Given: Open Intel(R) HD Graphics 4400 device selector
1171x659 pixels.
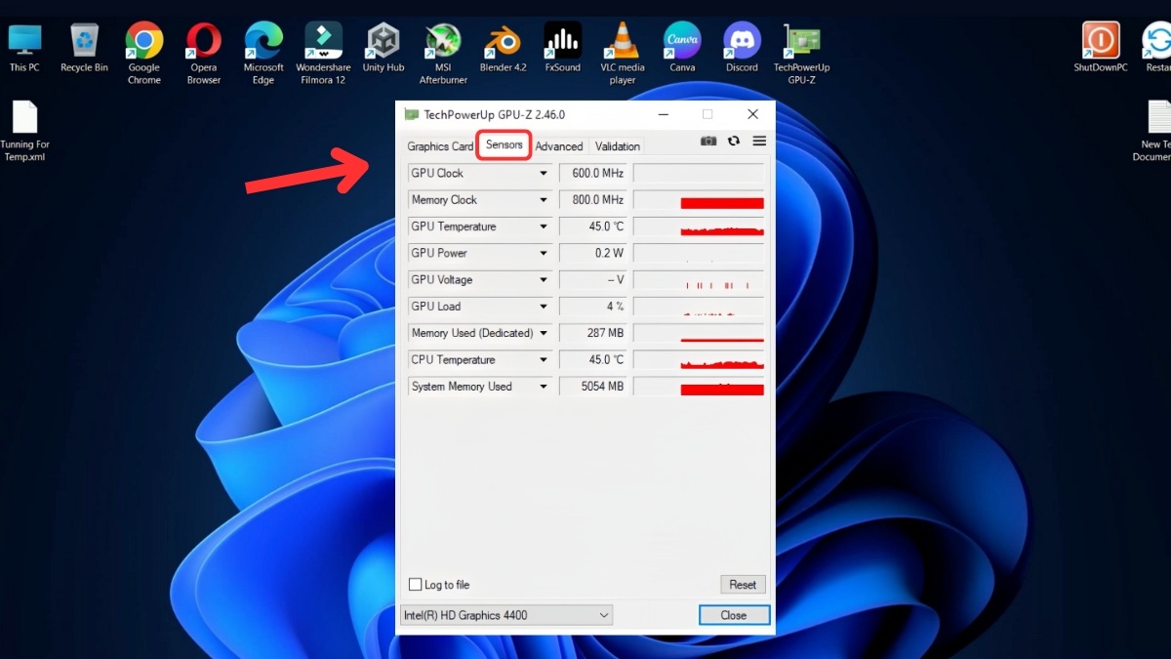Looking at the screenshot, I should 506,615.
